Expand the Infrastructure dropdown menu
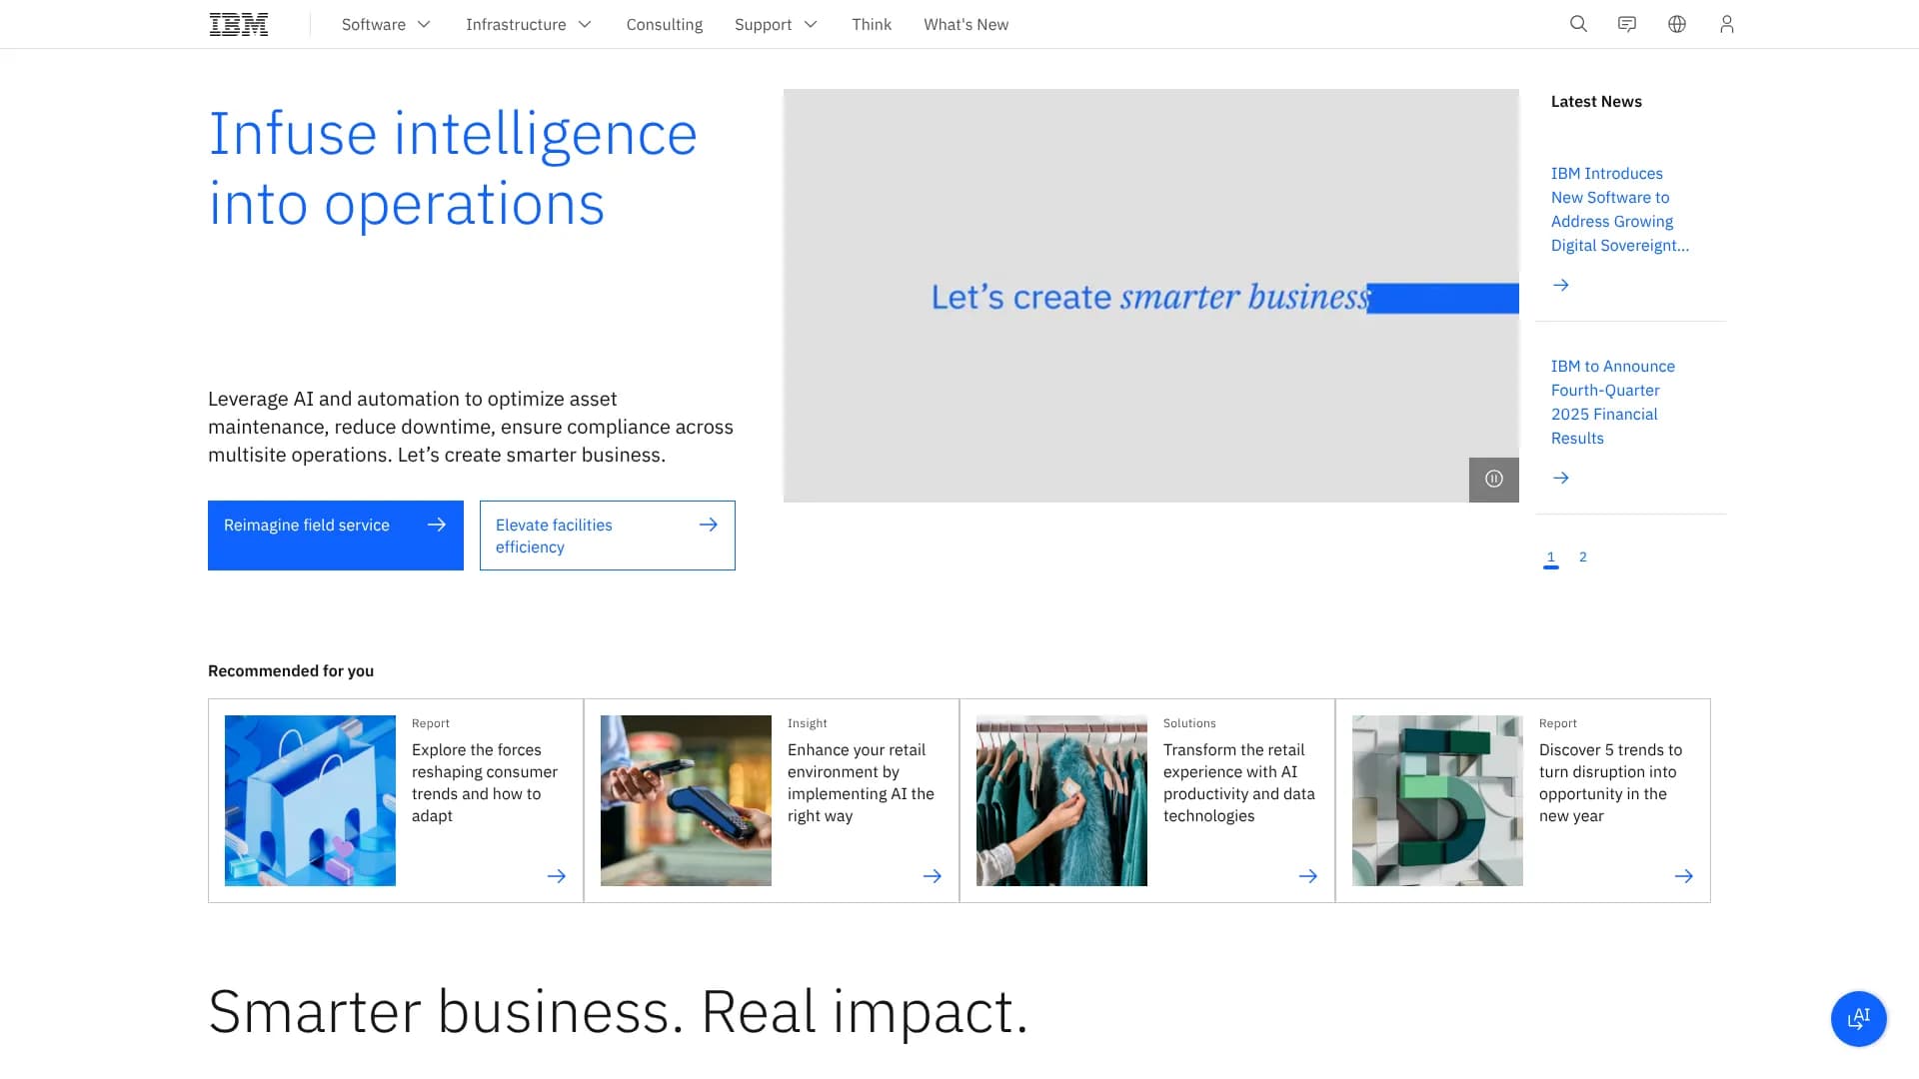 pos(529,24)
